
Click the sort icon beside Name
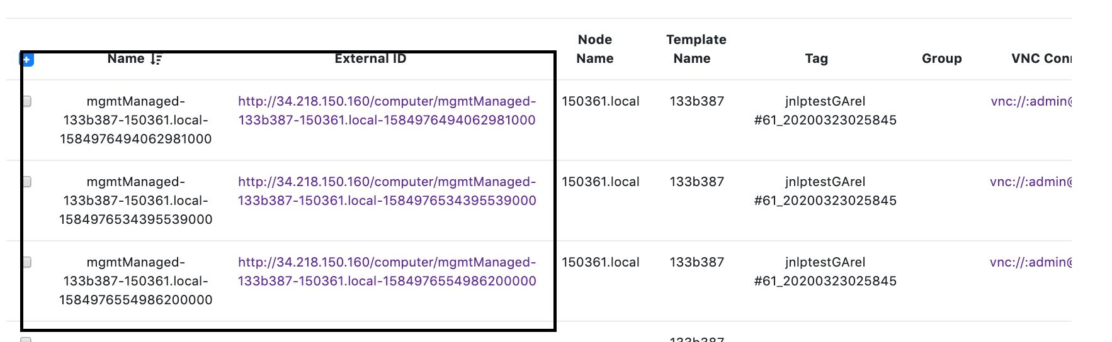pyautogui.click(x=156, y=59)
